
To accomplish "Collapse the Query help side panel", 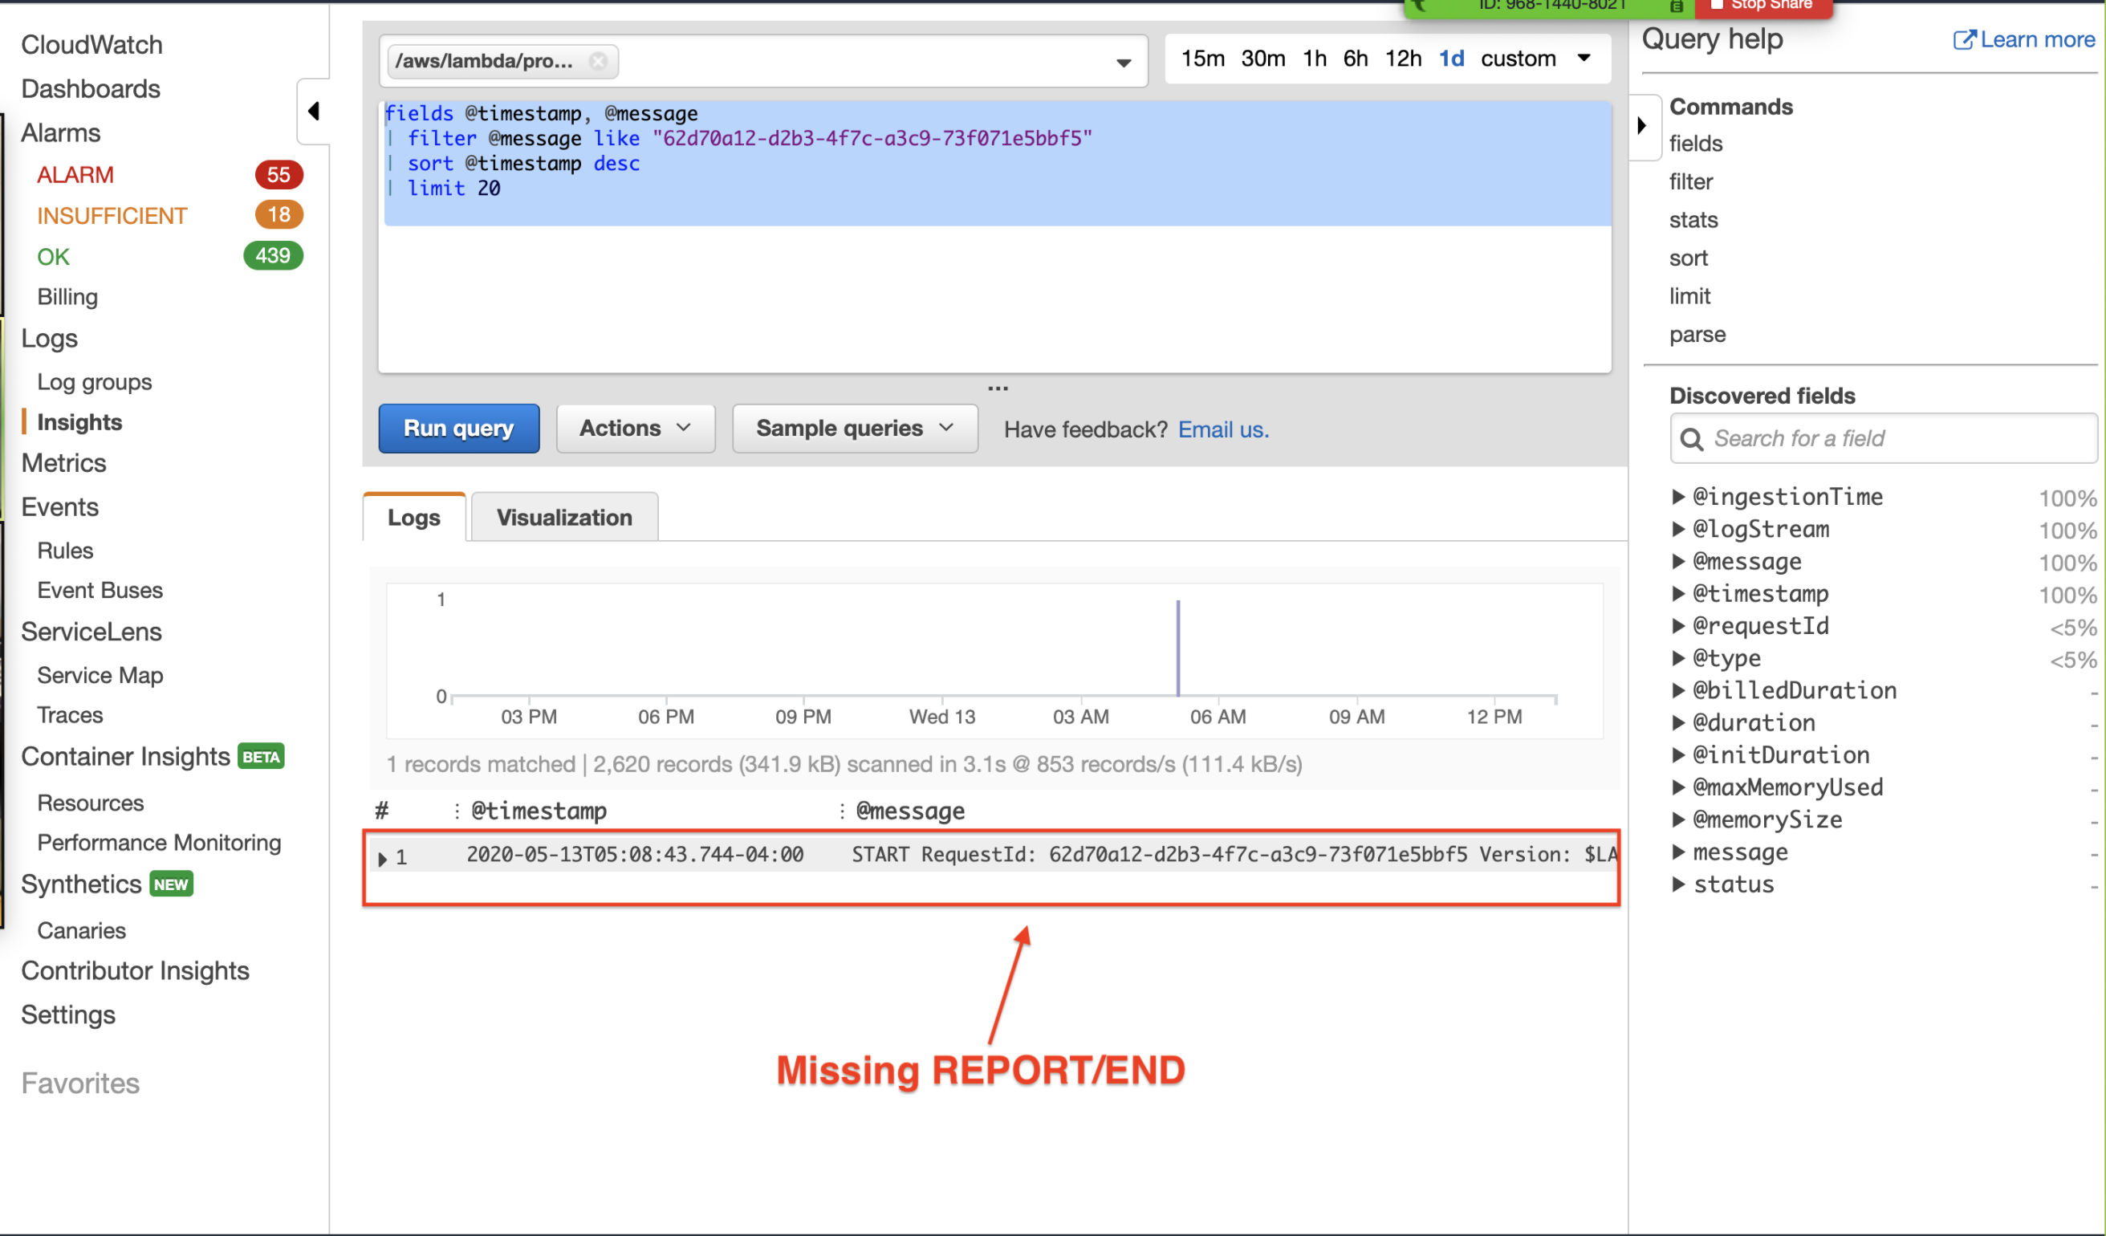I will (1642, 127).
